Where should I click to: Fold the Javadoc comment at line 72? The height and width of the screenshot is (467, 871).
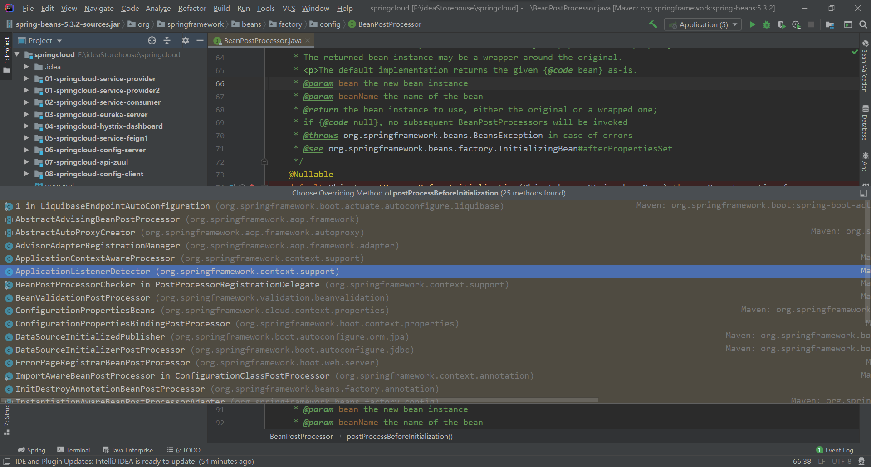click(x=264, y=161)
